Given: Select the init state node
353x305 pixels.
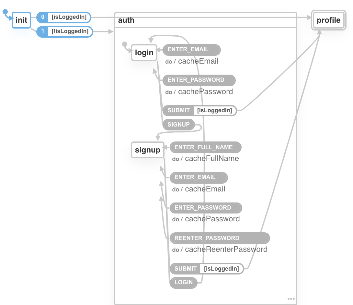Looking at the screenshot, I should [x=21, y=20].
